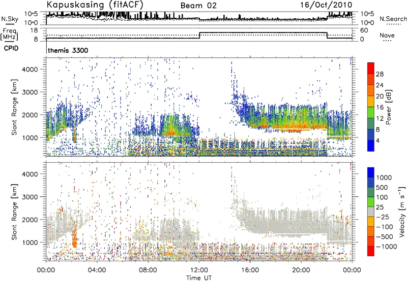Click the '16:00' time axis tick label
Screen dimensions: 407x281
[x=250, y=270]
